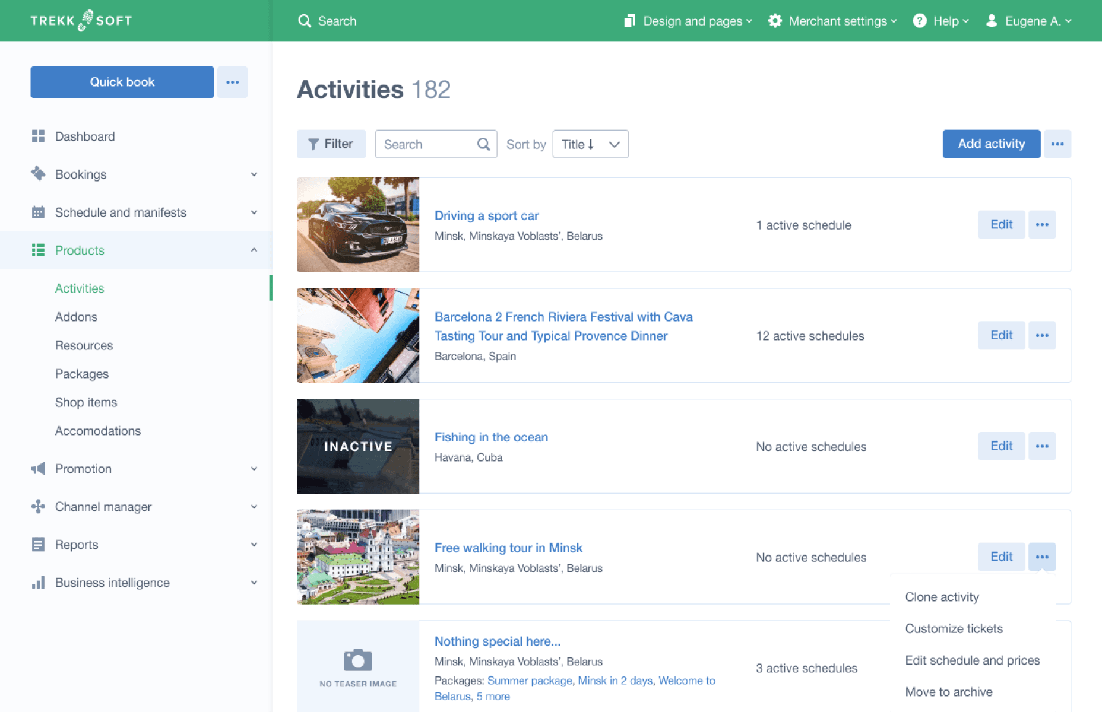Click the Dashboard grid icon
The height and width of the screenshot is (712, 1102).
pos(38,136)
